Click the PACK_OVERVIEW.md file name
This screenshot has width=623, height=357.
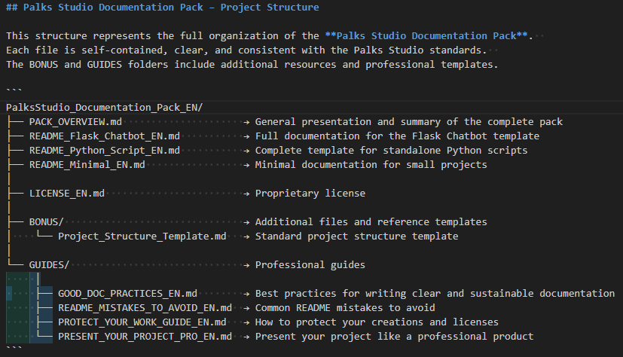point(75,122)
